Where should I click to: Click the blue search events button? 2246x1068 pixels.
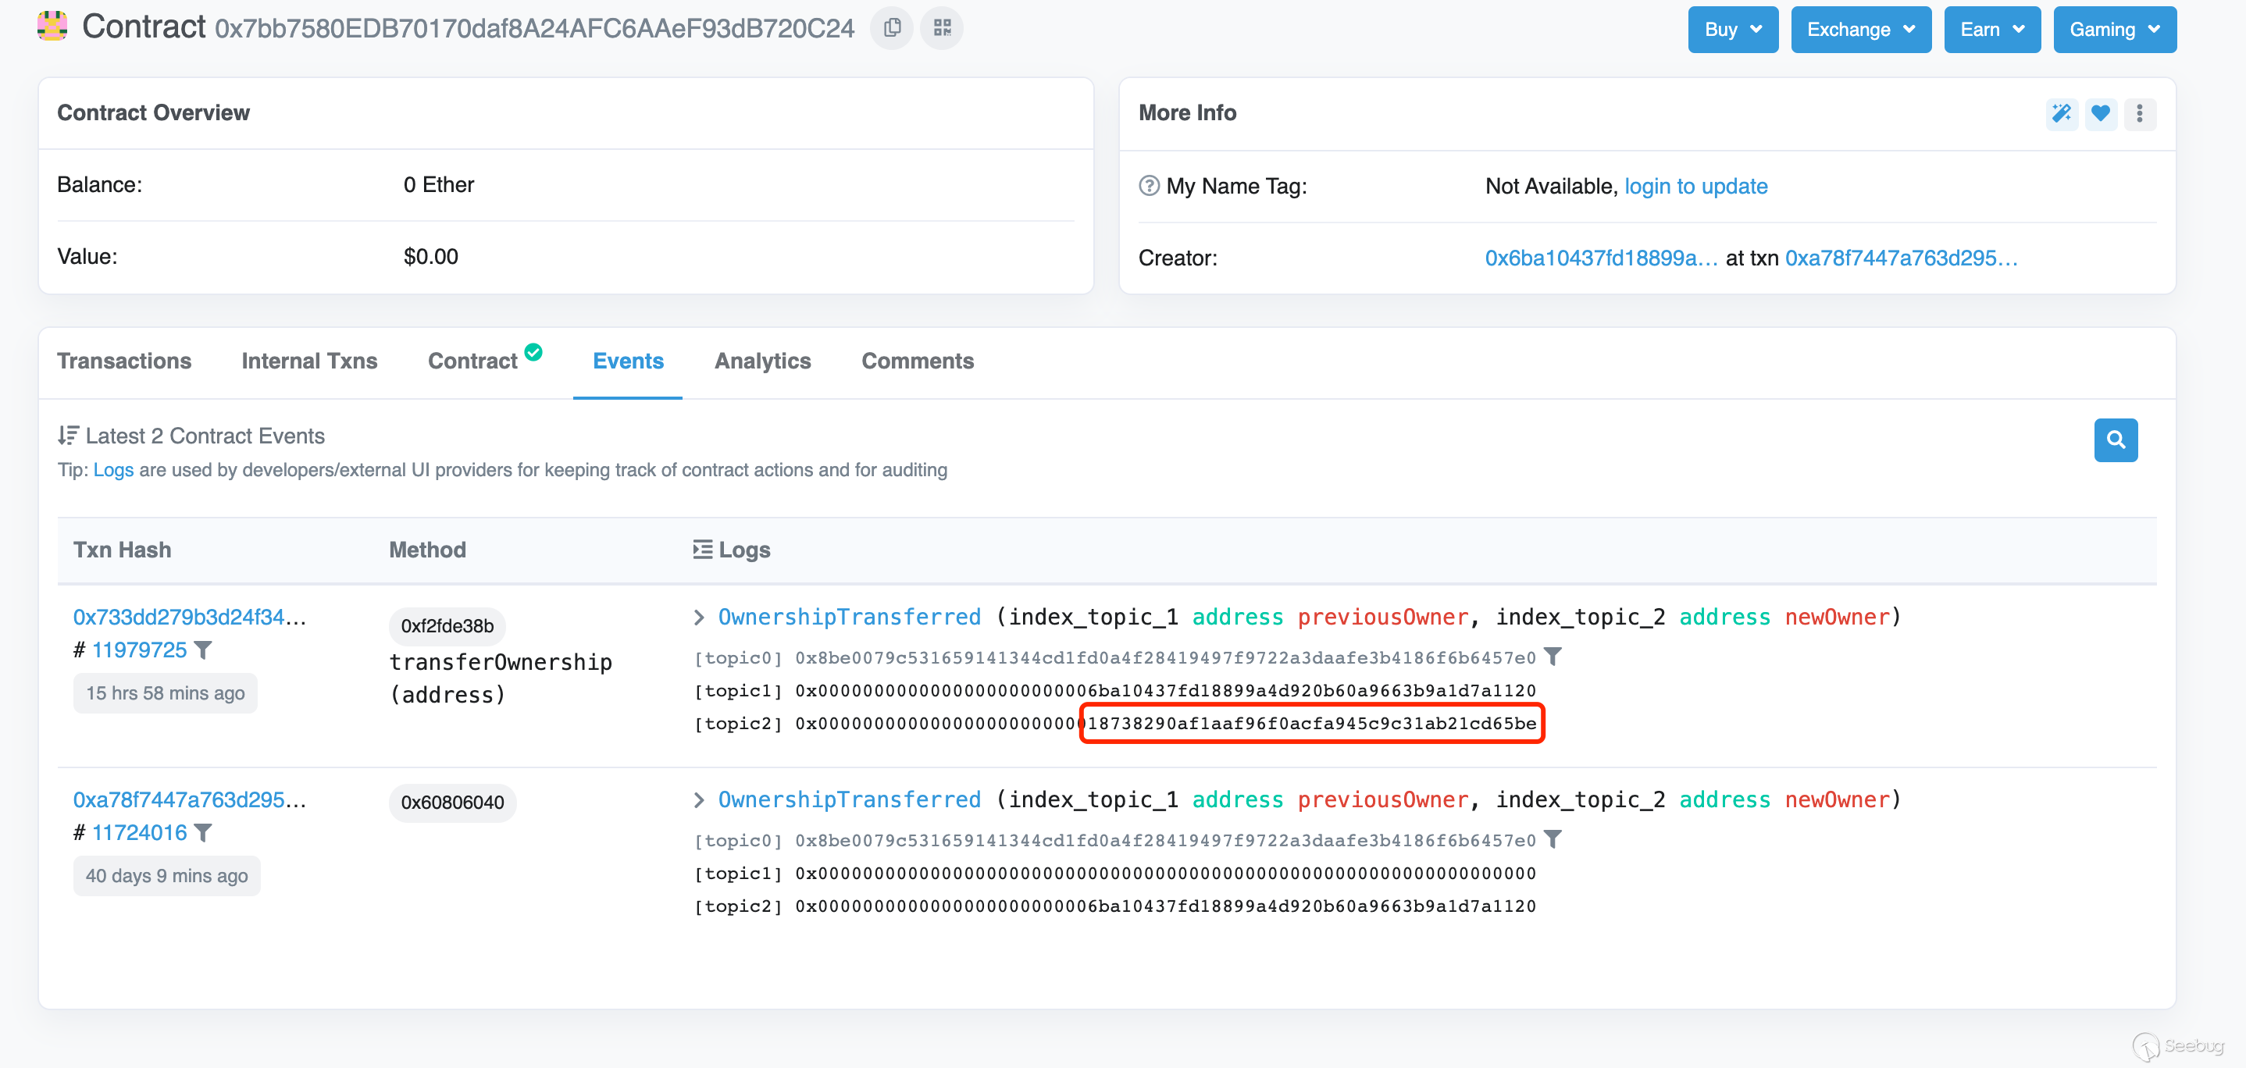pyautogui.click(x=2116, y=440)
